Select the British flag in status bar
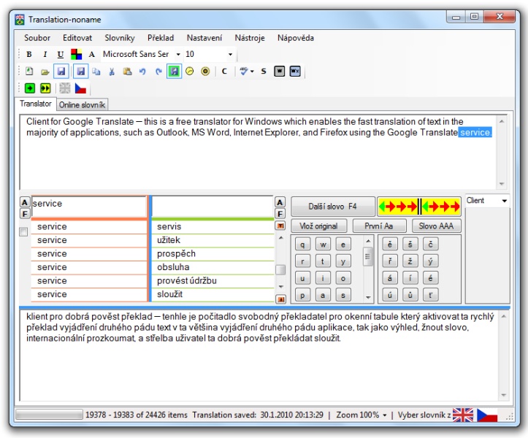 463,415
